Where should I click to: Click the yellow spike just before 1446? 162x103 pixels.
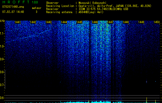coord(89,101)
